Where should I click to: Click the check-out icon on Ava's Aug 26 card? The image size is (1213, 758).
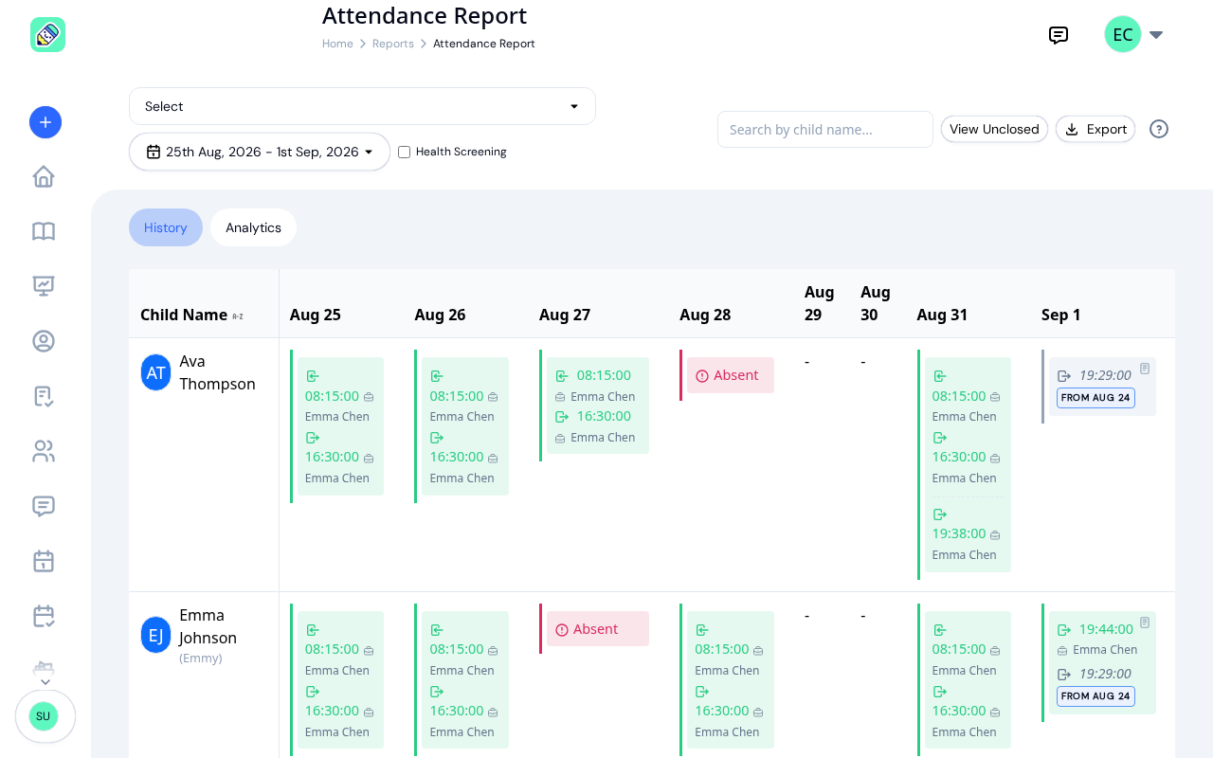(437, 438)
